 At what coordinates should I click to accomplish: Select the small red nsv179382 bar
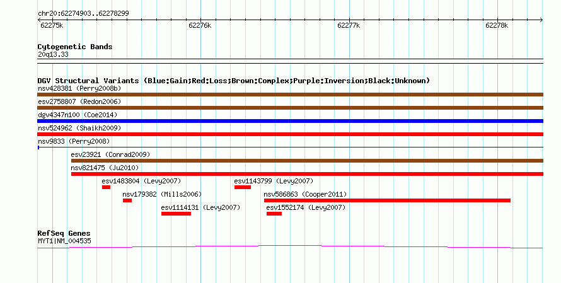(x=127, y=200)
